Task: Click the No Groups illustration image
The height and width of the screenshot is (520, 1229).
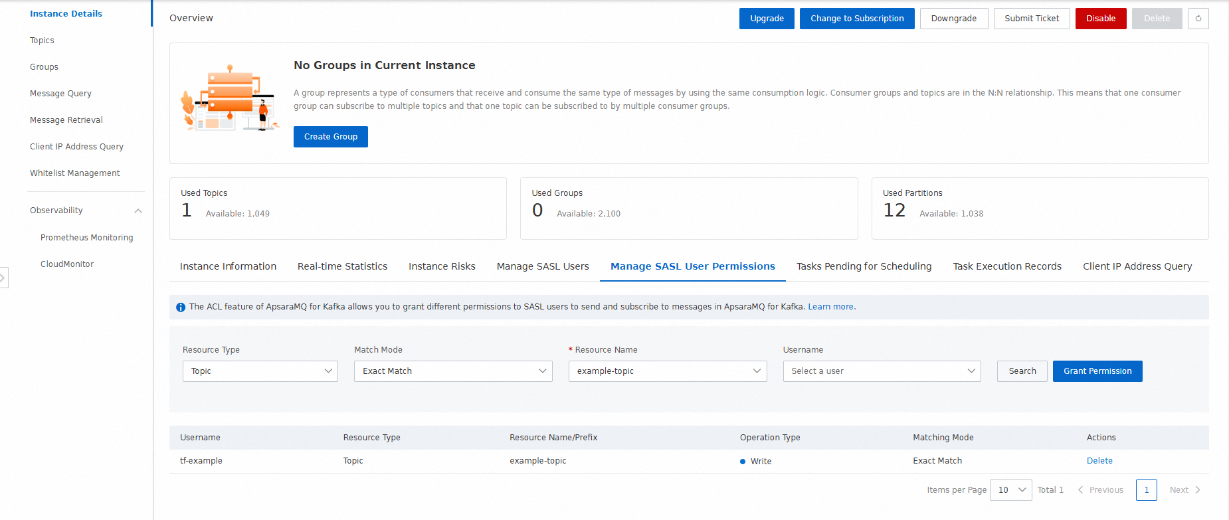Action: tap(230, 98)
